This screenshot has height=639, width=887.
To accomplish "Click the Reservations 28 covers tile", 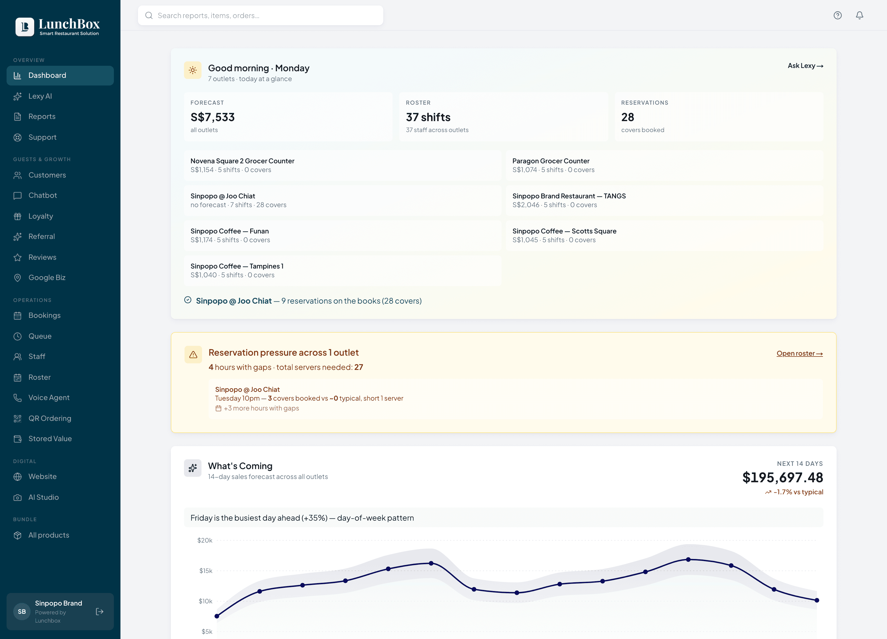I will click(x=719, y=117).
